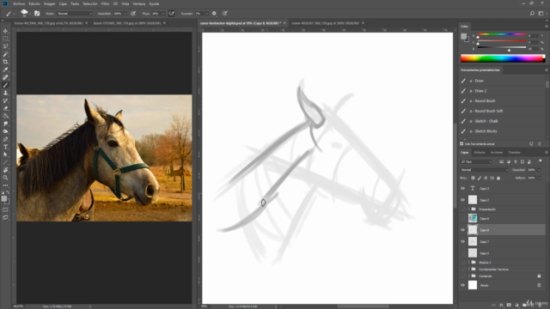Show the hidden Capa 6 layer
The image size is (550, 309).
(x=462, y=219)
